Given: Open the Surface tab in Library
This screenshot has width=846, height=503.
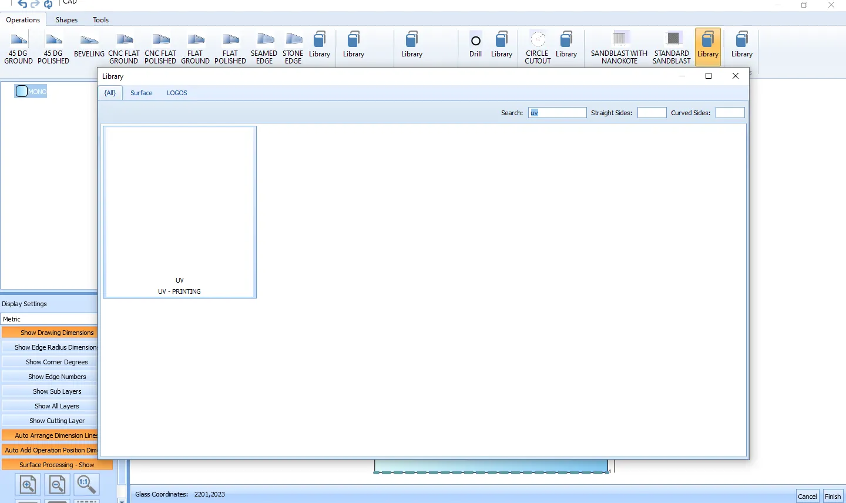Looking at the screenshot, I should [141, 93].
